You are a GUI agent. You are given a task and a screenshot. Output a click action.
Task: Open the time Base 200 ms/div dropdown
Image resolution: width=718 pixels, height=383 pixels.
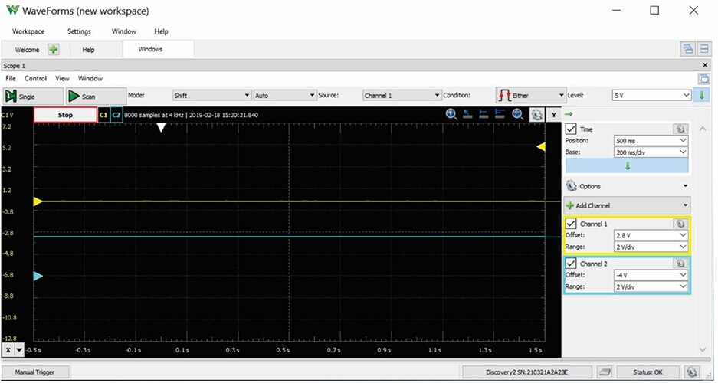click(x=651, y=152)
